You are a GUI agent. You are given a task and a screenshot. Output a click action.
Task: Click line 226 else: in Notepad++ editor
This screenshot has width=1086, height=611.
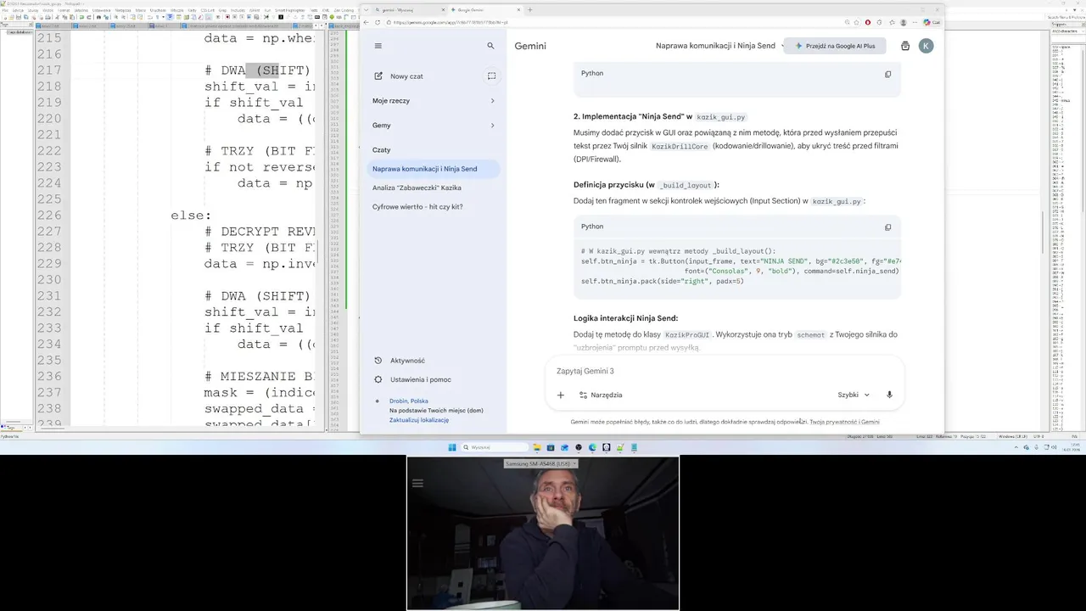[191, 216]
